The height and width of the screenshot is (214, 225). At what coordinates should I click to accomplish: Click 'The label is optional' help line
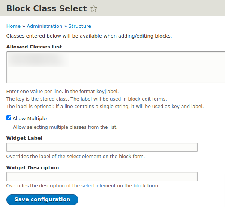coord(105,107)
